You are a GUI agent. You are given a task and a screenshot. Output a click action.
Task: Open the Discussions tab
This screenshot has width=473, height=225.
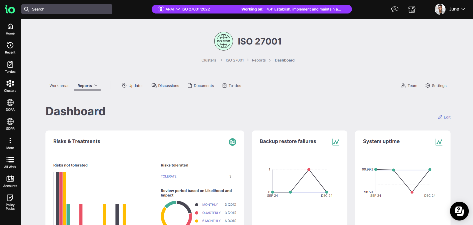(165, 85)
